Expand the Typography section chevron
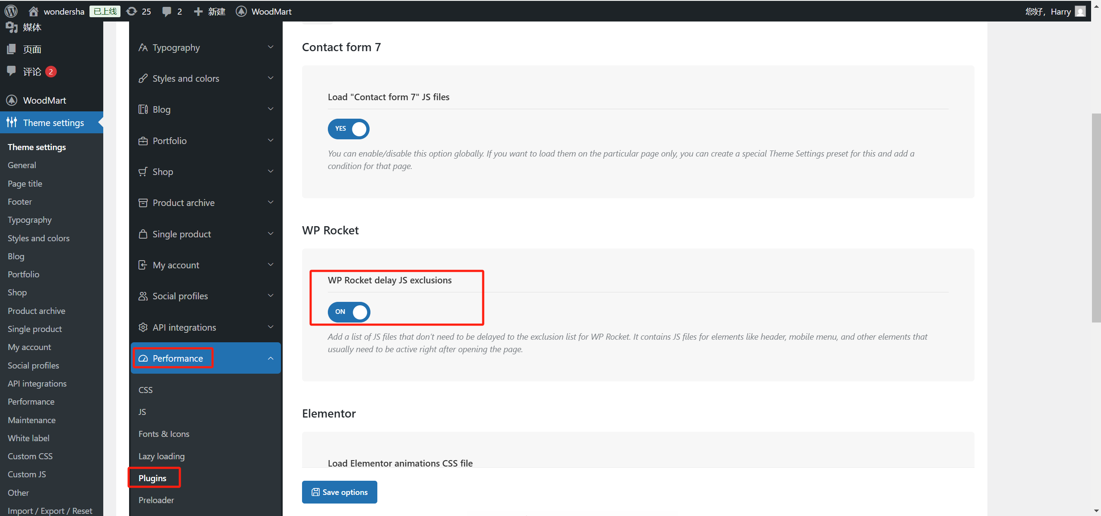This screenshot has width=1101, height=516. 271,47
